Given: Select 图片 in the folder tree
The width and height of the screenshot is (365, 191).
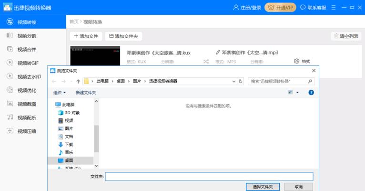Looking at the screenshot, I should [x=65, y=128].
